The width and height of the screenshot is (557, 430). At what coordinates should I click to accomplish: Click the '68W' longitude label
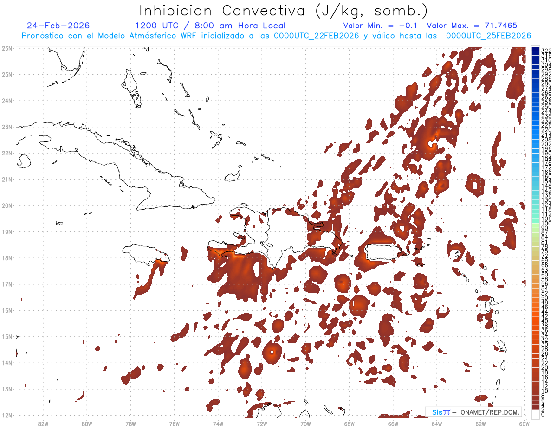pos(349,424)
